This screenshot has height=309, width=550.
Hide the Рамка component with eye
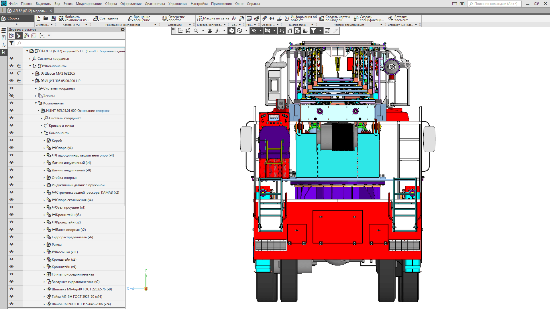click(11, 244)
